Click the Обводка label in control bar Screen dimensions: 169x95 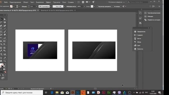tap(24, 6)
